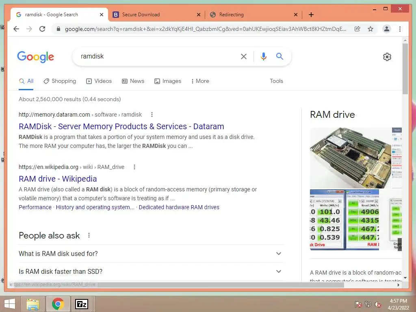Open the search Tools options
Viewport: 416px width, 312px height.
(276, 81)
